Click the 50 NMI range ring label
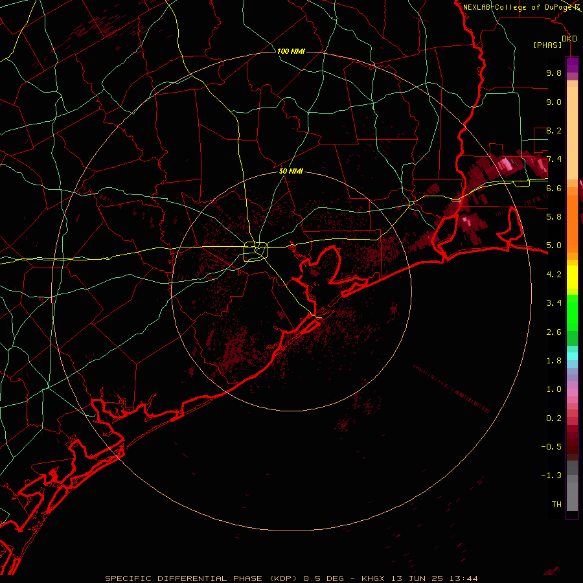Image resolution: width=583 pixels, height=583 pixels. (x=291, y=171)
